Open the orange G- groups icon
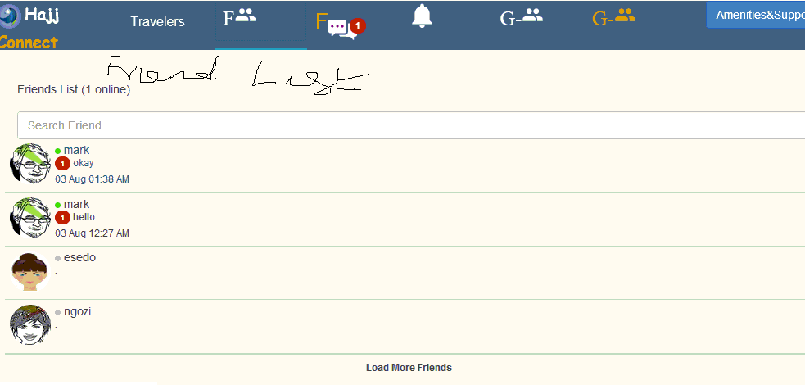This screenshot has height=385, width=805. 613,18
